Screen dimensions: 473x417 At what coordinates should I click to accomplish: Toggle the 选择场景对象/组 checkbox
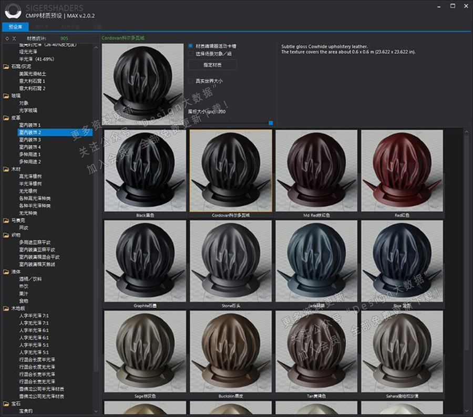(190, 54)
